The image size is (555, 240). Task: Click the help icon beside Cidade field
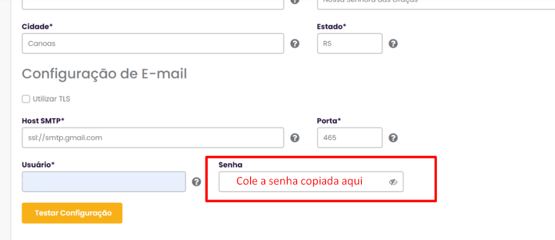pyautogui.click(x=295, y=44)
